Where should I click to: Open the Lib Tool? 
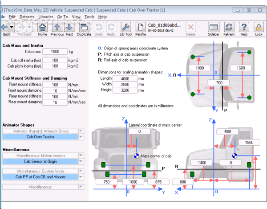coord(126,28)
